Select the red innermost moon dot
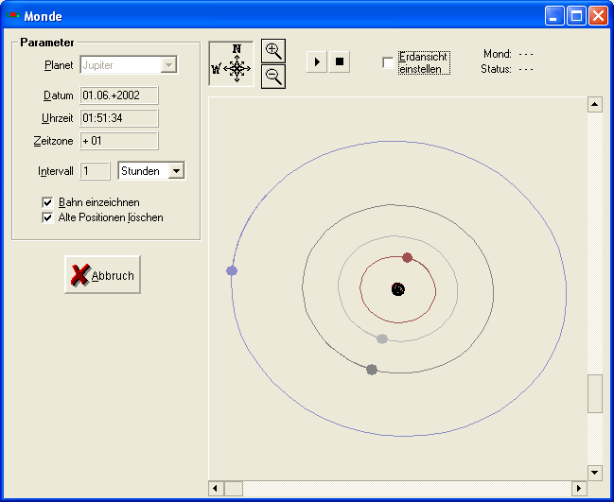 pyautogui.click(x=407, y=257)
